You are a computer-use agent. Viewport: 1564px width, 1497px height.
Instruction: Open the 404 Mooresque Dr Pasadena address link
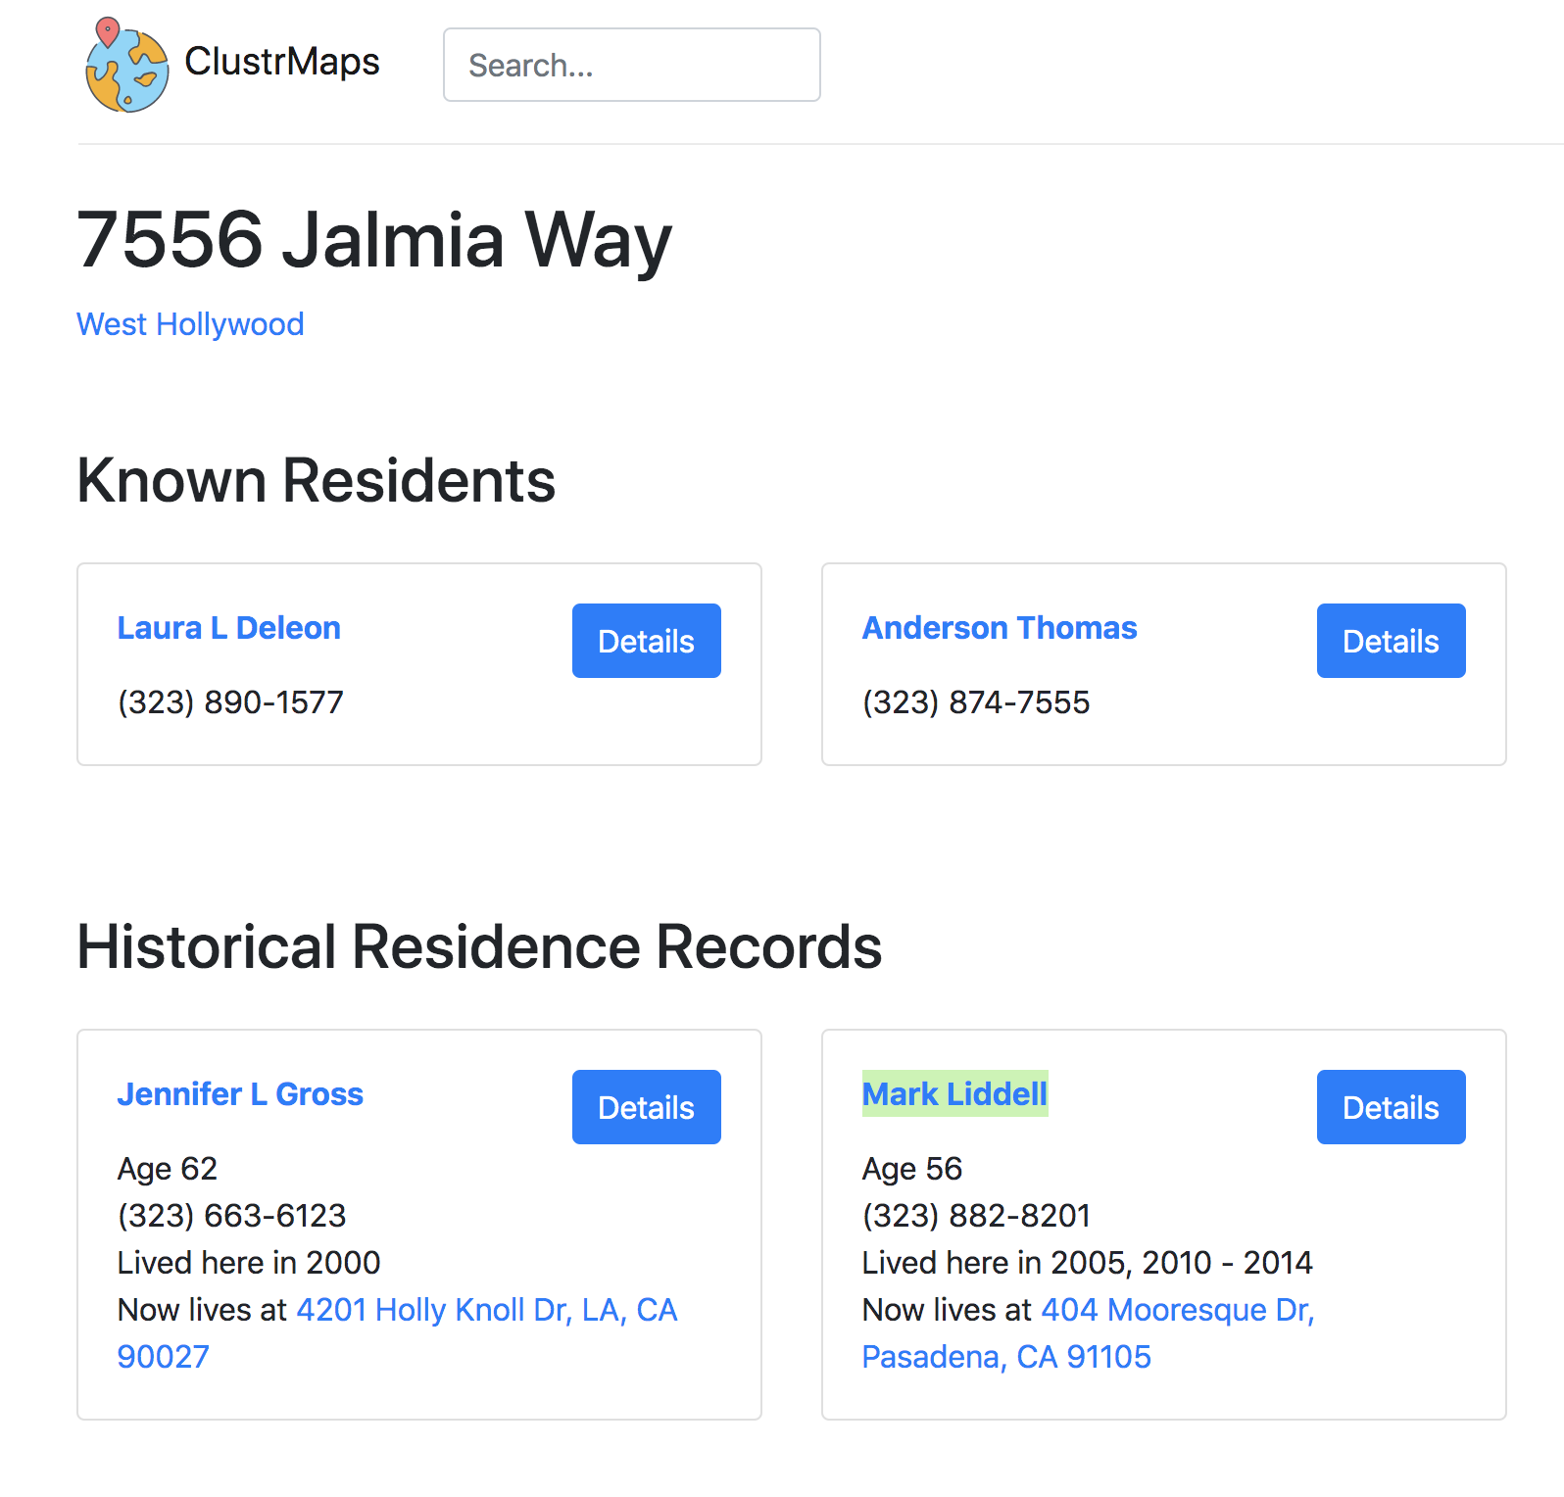click(x=1176, y=1310)
